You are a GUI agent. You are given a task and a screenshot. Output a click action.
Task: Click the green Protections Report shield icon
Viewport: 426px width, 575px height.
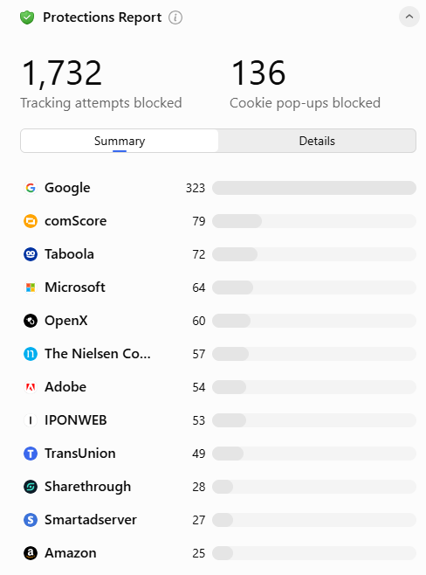(x=27, y=17)
